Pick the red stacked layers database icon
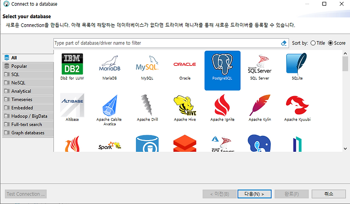The image size is (350, 204). coord(185,143)
